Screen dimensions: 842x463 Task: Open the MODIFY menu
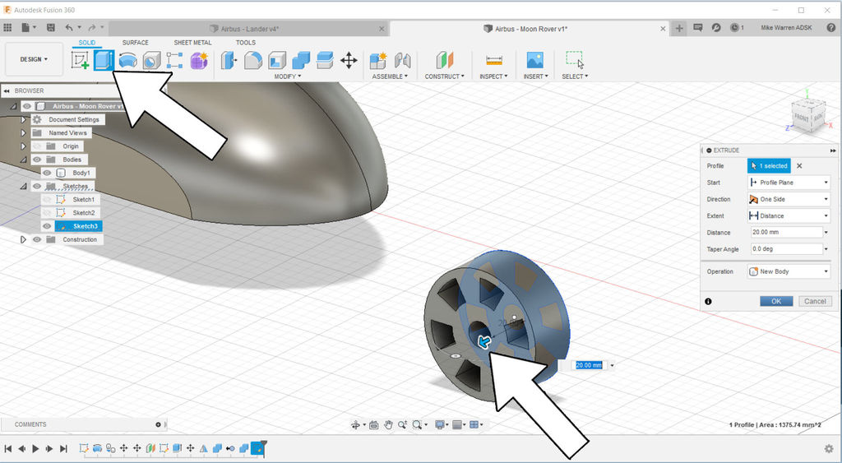click(x=287, y=76)
